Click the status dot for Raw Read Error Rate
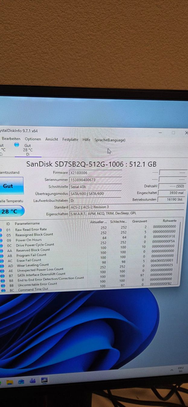188x407 pixels. (2, 229)
